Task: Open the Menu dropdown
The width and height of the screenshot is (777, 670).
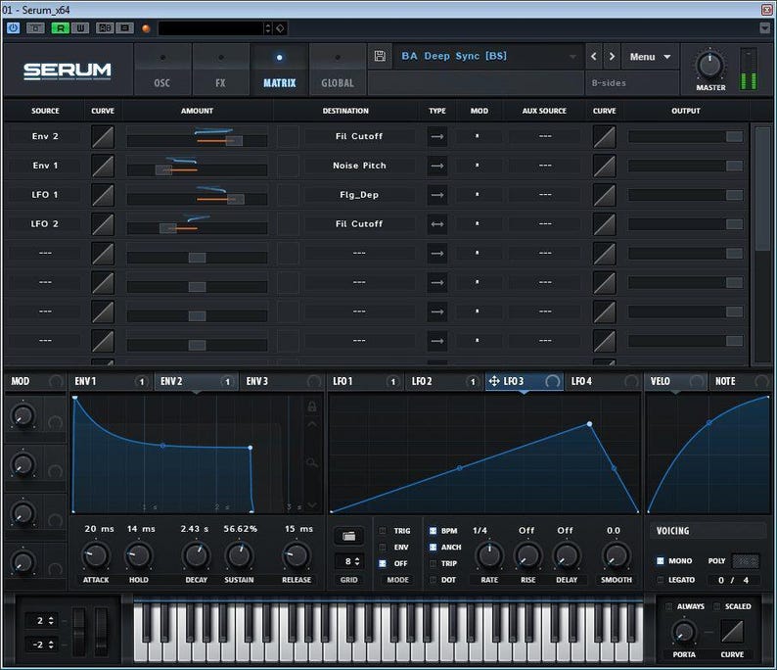Action: pos(650,57)
